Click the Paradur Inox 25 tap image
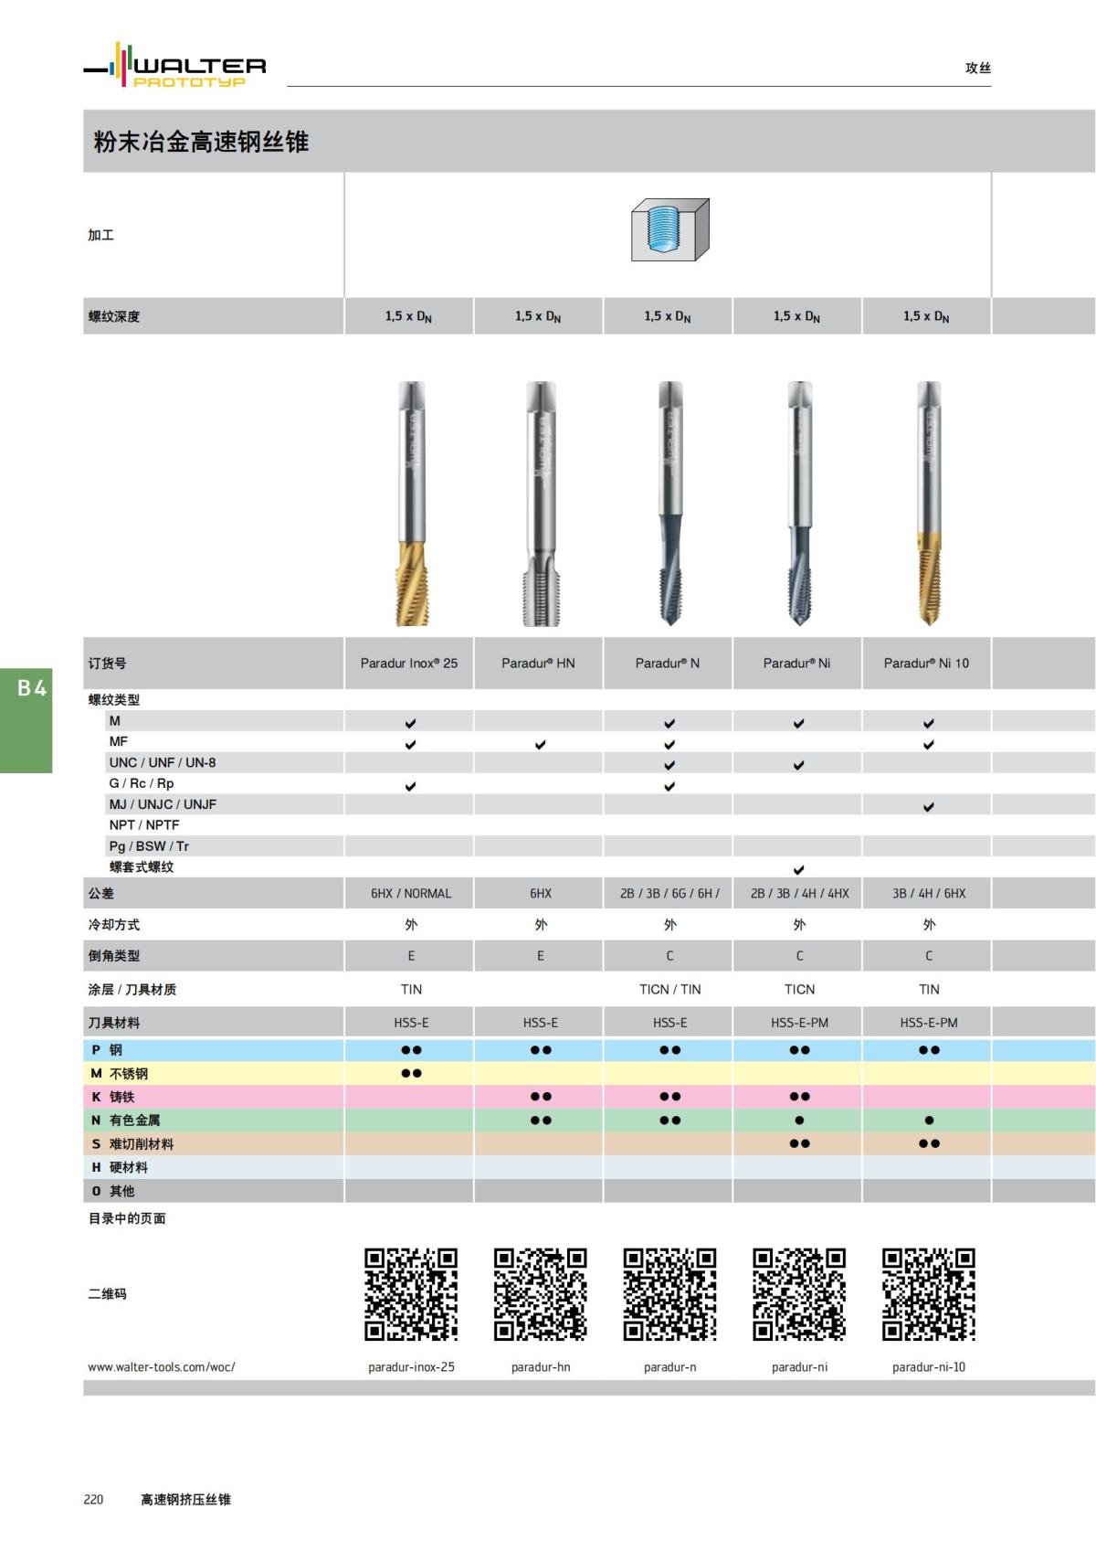The height and width of the screenshot is (1551, 1096). coord(412,504)
